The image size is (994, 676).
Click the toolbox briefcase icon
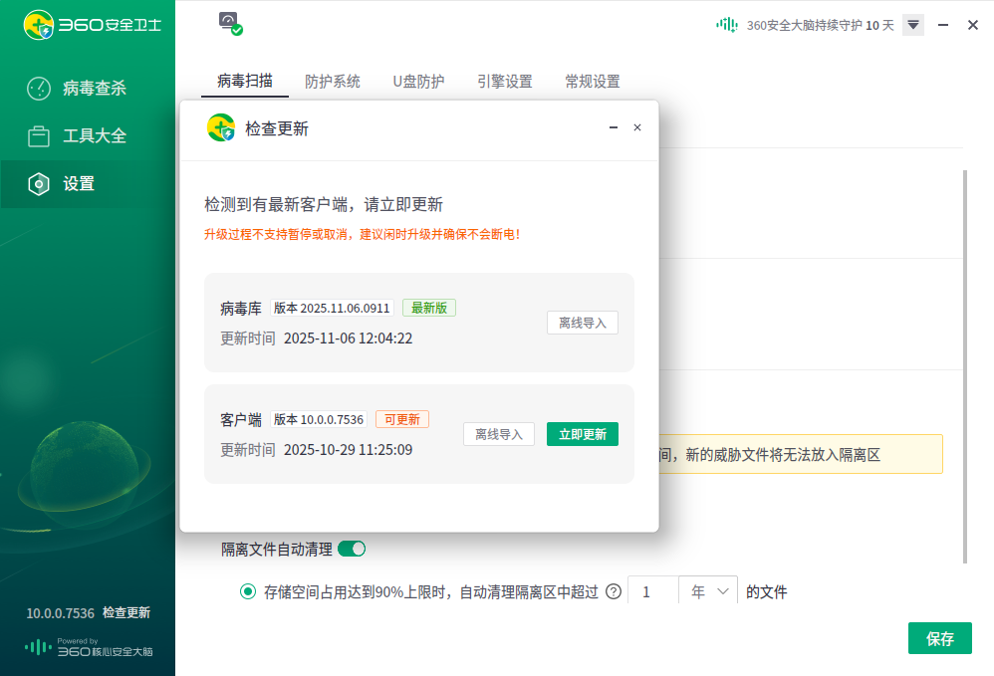click(39, 136)
